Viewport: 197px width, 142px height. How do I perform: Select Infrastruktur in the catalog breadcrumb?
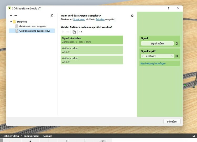coord(11,136)
